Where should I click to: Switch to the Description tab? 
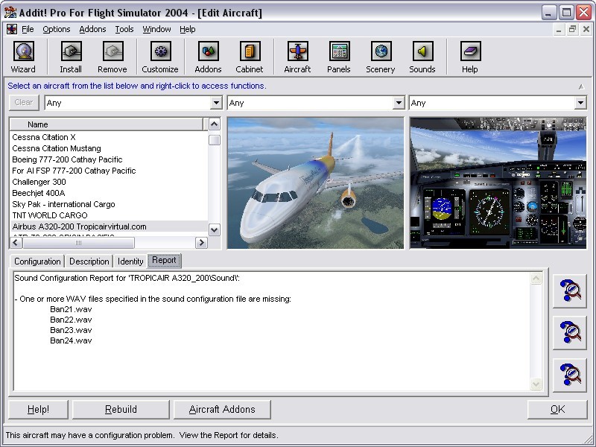pyautogui.click(x=89, y=261)
